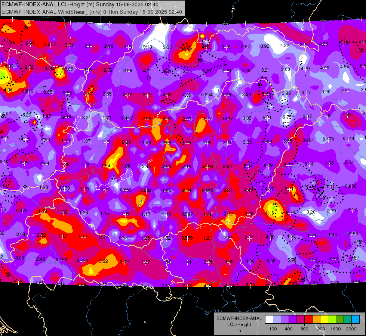Viewport: 366px width, 336px height.
Task: Click the wind shear value '4.22'
Action: click(x=285, y=45)
